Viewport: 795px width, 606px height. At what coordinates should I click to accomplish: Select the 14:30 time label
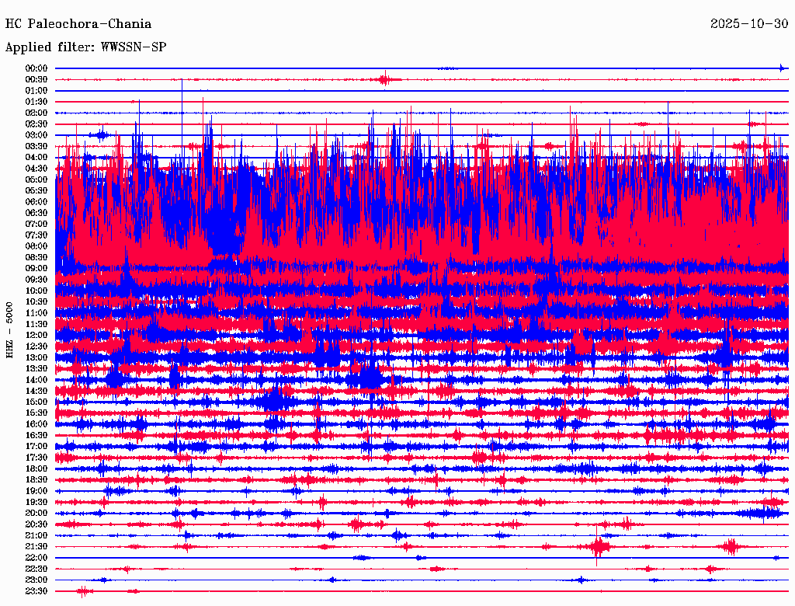pyautogui.click(x=36, y=392)
